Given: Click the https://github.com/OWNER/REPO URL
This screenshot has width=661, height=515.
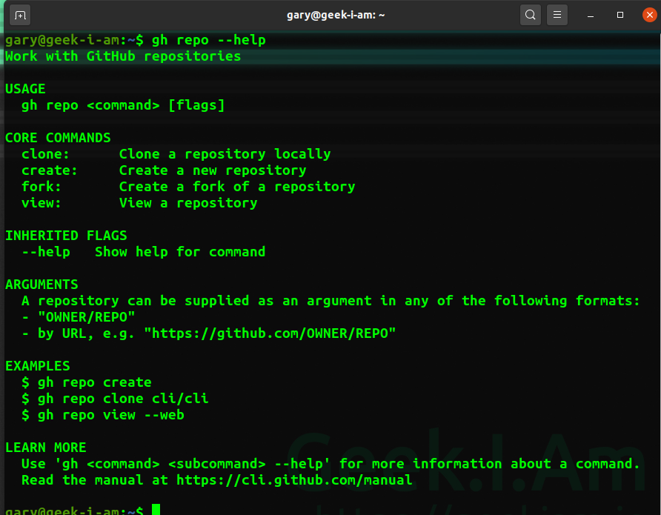Looking at the screenshot, I should point(270,333).
